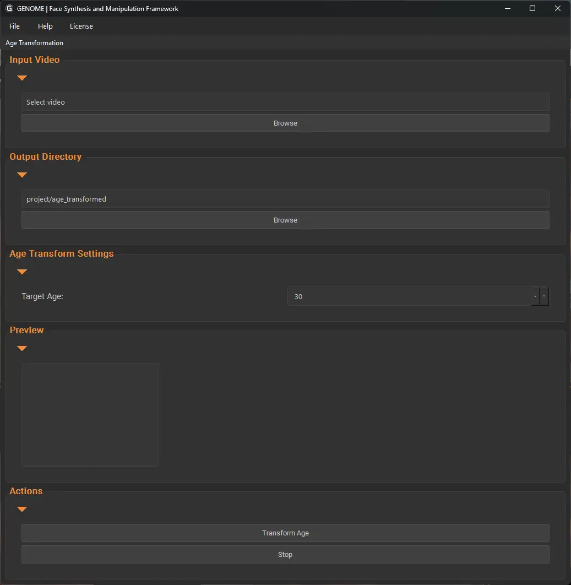
Task: Click the left Target Age spinner button
Action: coord(535,296)
